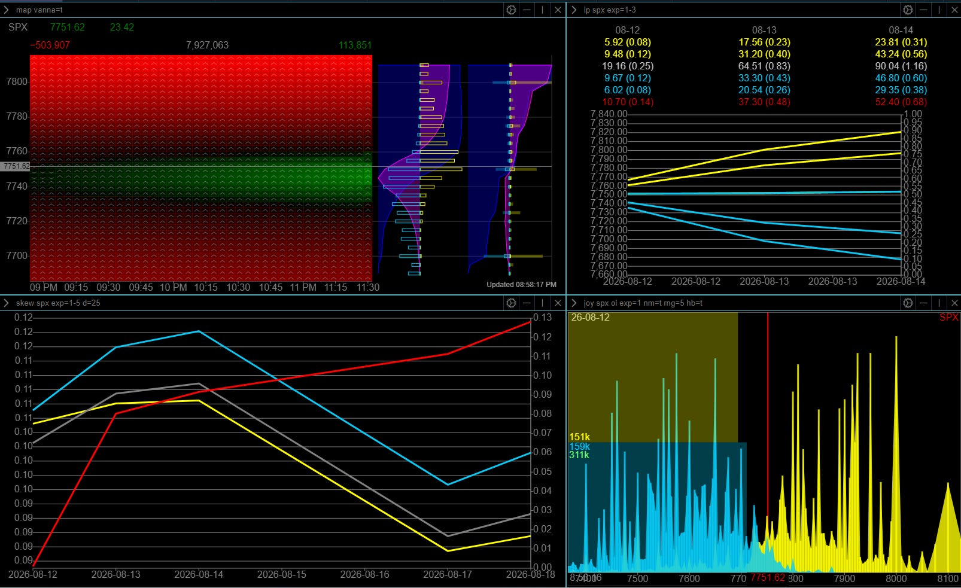Minimize the map vanna panel
The image size is (961, 588).
pyautogui.click(x=527, y=10)
